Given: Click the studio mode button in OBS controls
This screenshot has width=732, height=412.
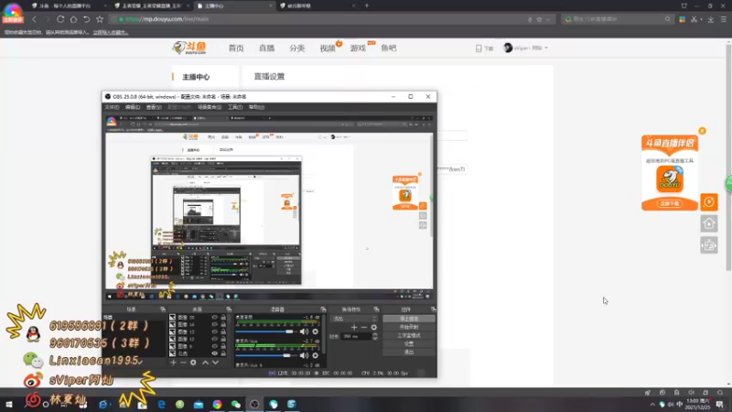Looking at the screenshot, I should tap(409, 335).
